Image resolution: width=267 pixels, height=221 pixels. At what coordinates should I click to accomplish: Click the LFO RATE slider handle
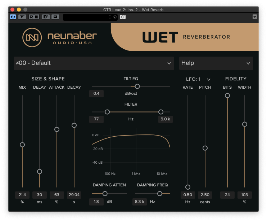pos(188,187)
